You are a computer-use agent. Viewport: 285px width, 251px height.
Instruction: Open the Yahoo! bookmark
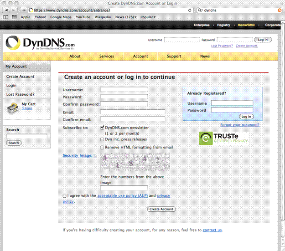coord(40,17)
